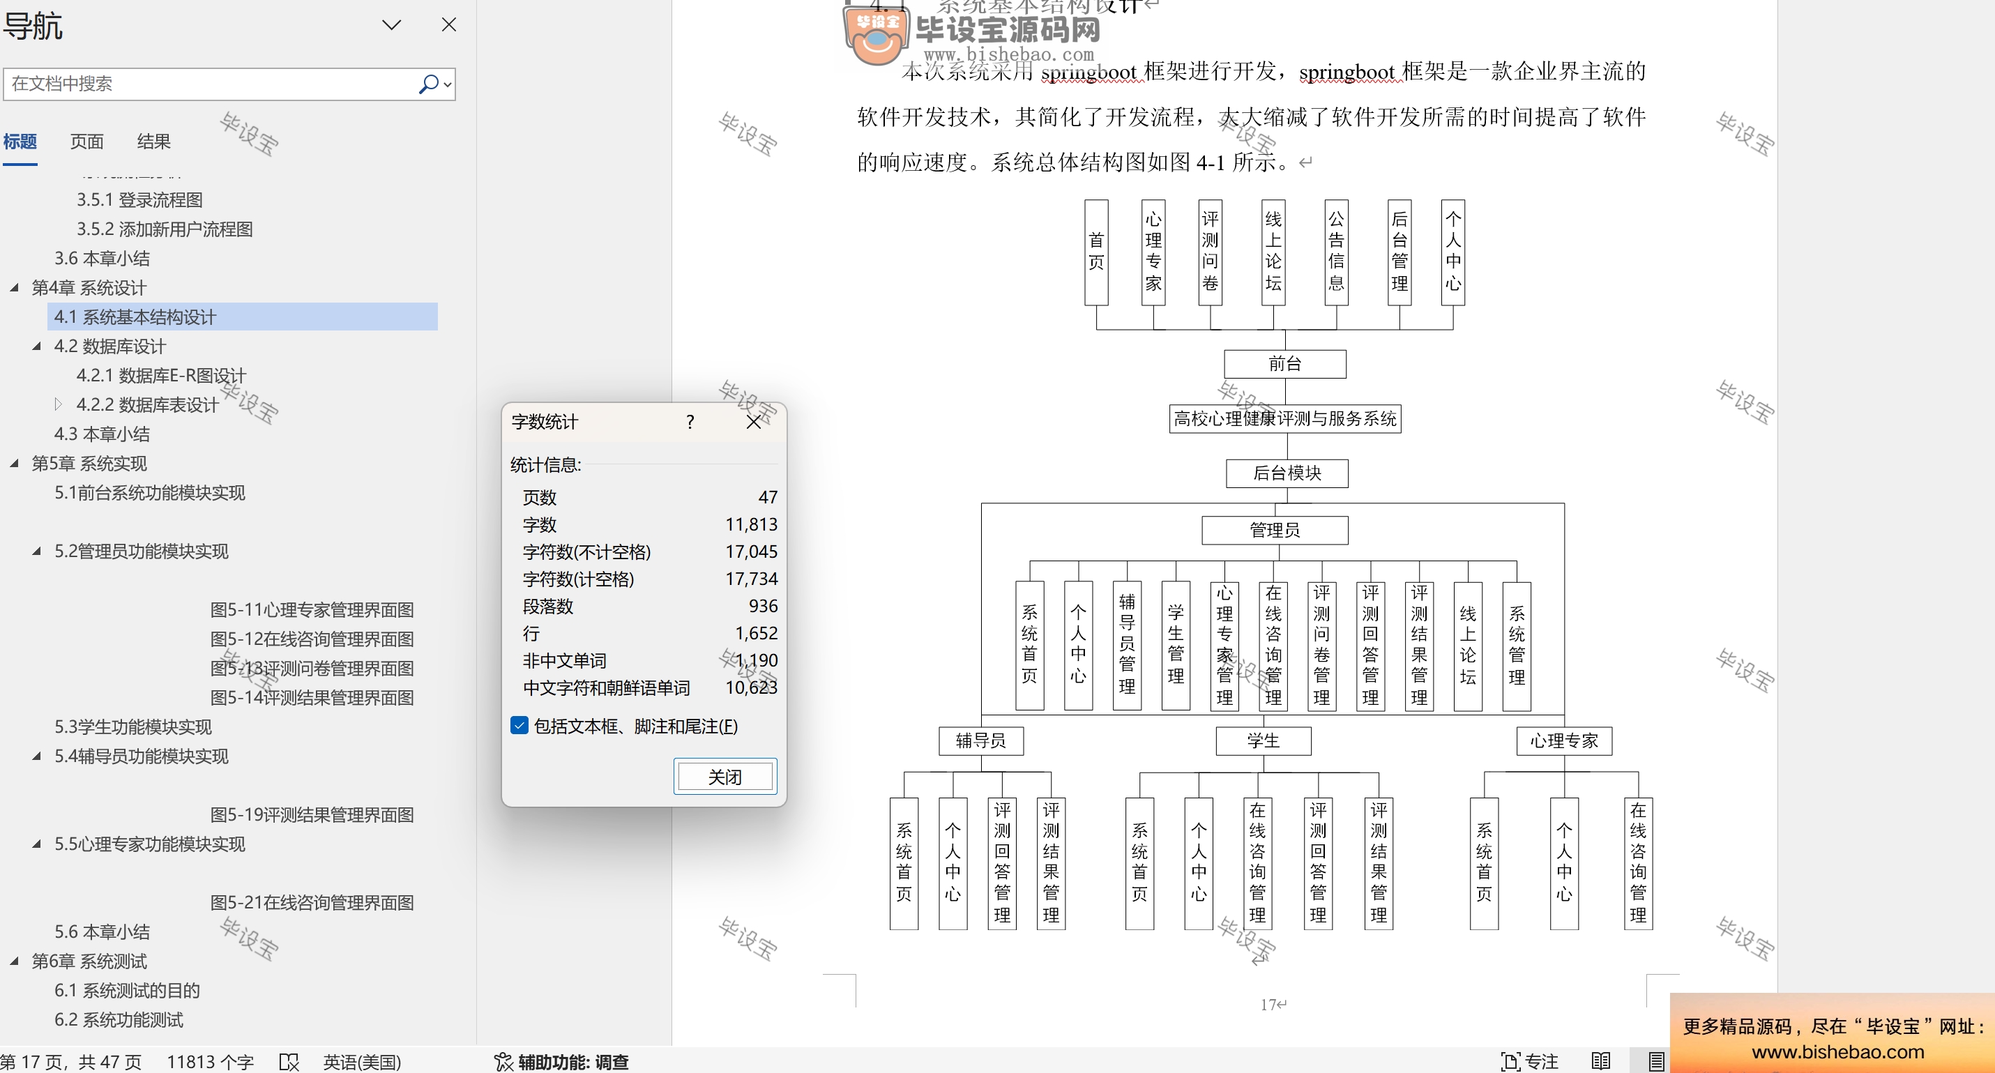This screenshot has height=1073, width=1995.
Task: Select heading 3.5.1 登录流程图
Action: tap(139, 199)
